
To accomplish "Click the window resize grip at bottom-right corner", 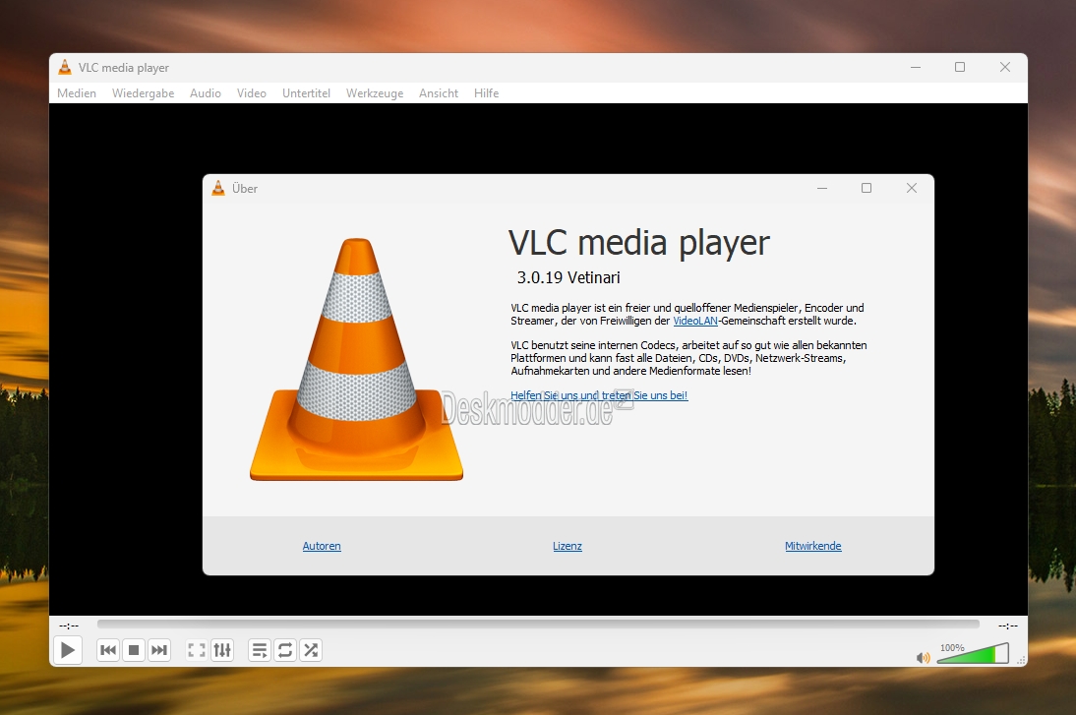I will (x=1021, y=660).
